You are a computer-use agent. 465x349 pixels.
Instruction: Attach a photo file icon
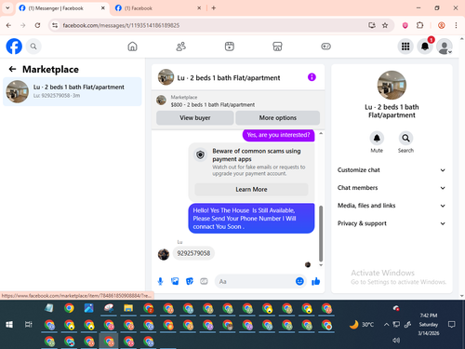(x=175, y=281)
